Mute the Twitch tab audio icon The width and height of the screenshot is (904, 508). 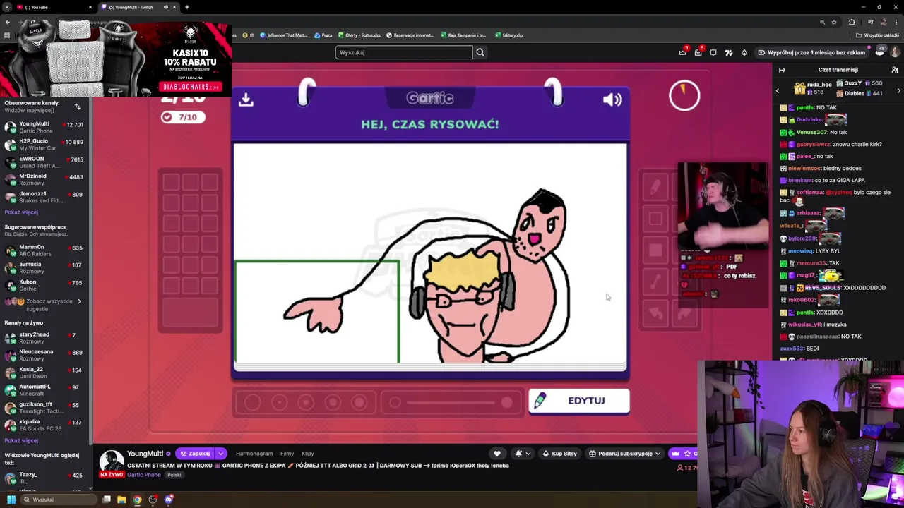pos(166,7)
